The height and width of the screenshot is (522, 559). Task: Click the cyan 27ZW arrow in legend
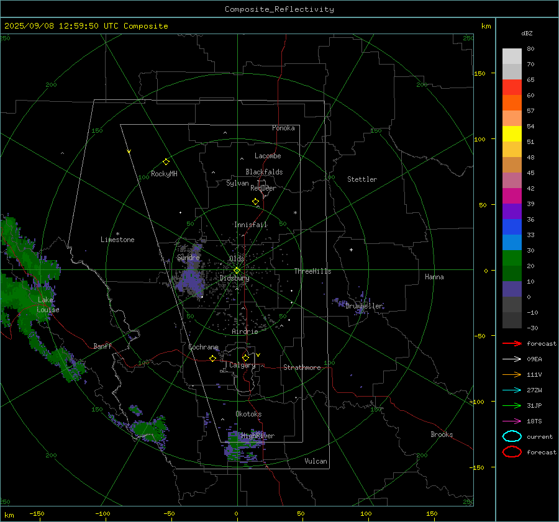512,390
